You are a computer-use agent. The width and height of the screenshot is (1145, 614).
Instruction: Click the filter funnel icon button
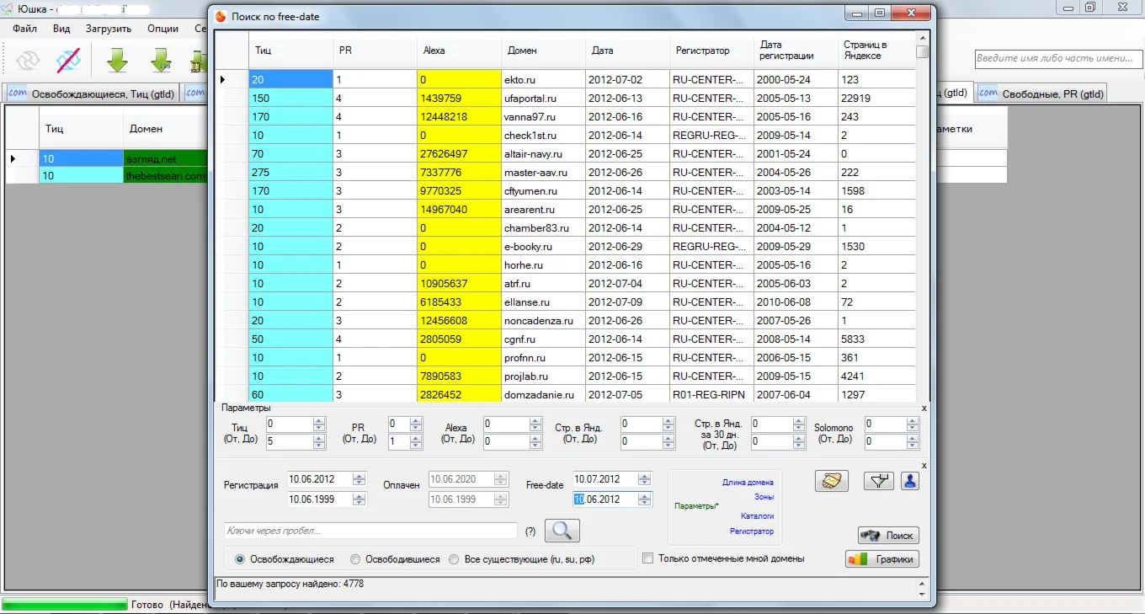(x=879, y=481)
